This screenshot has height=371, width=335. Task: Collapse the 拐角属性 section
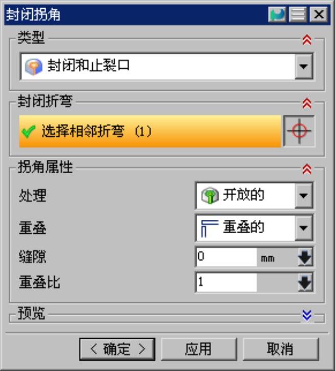pos(307,169)
